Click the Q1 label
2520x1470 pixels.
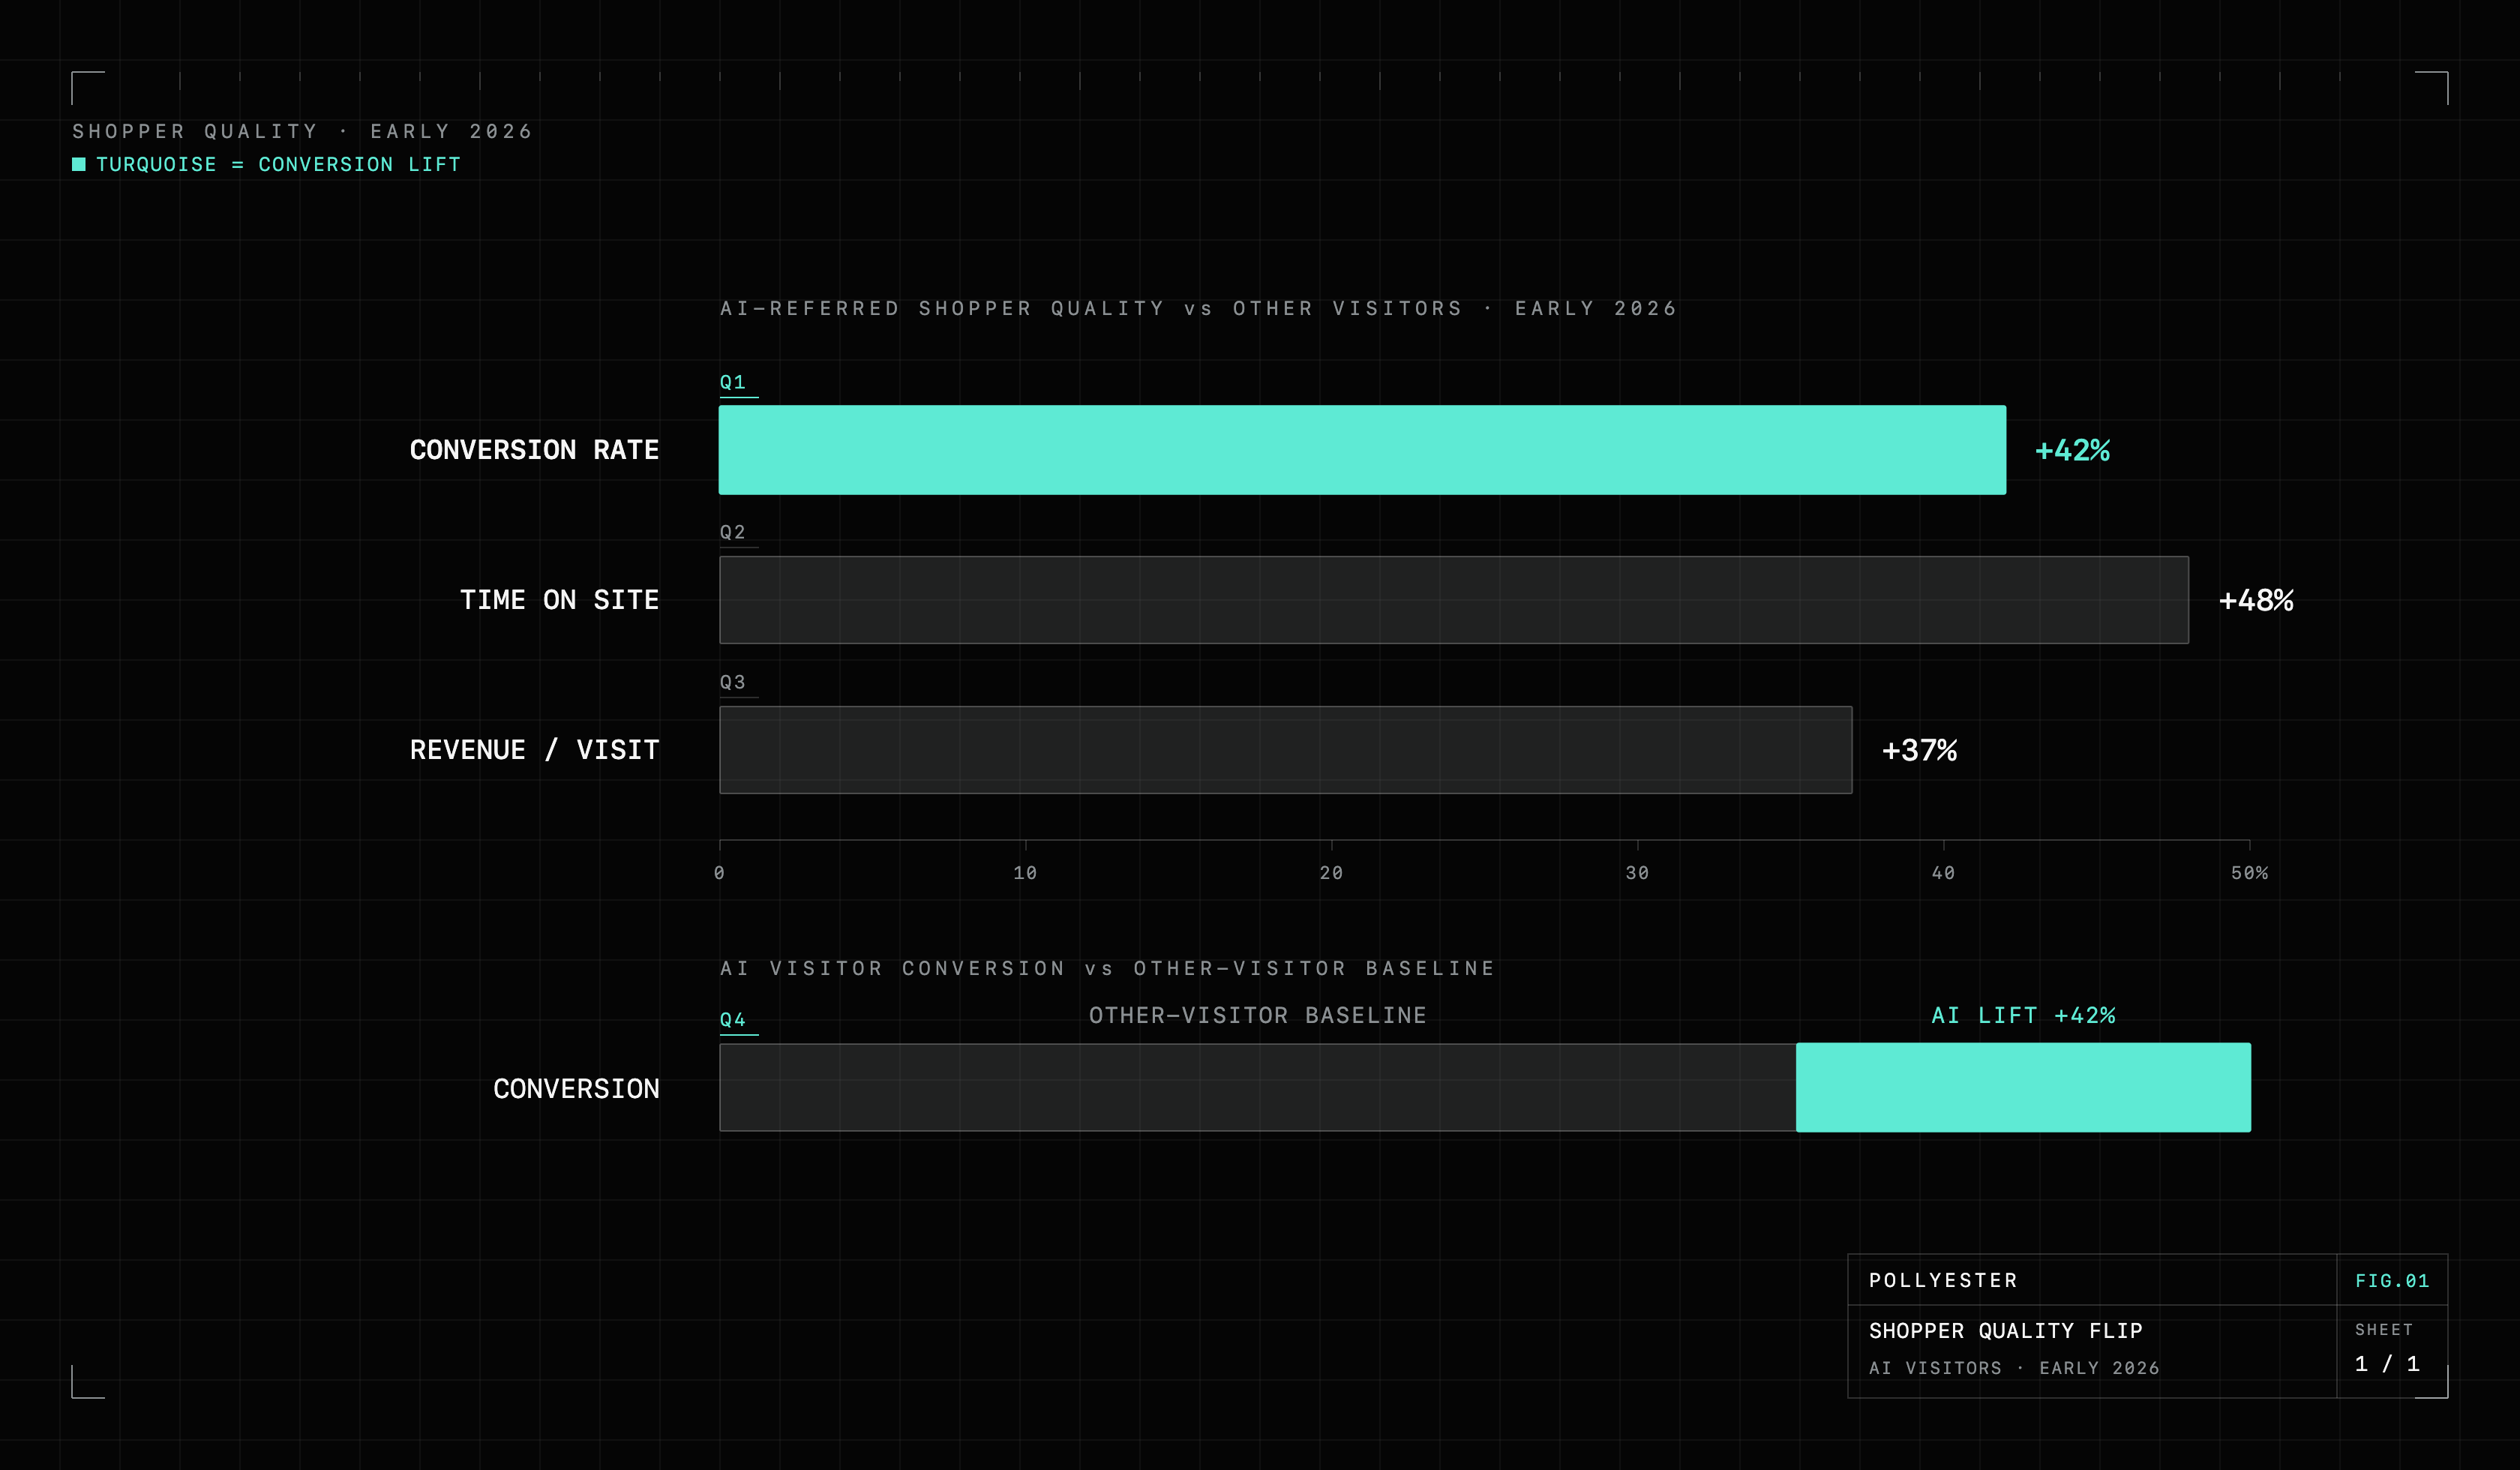point(733,382)
